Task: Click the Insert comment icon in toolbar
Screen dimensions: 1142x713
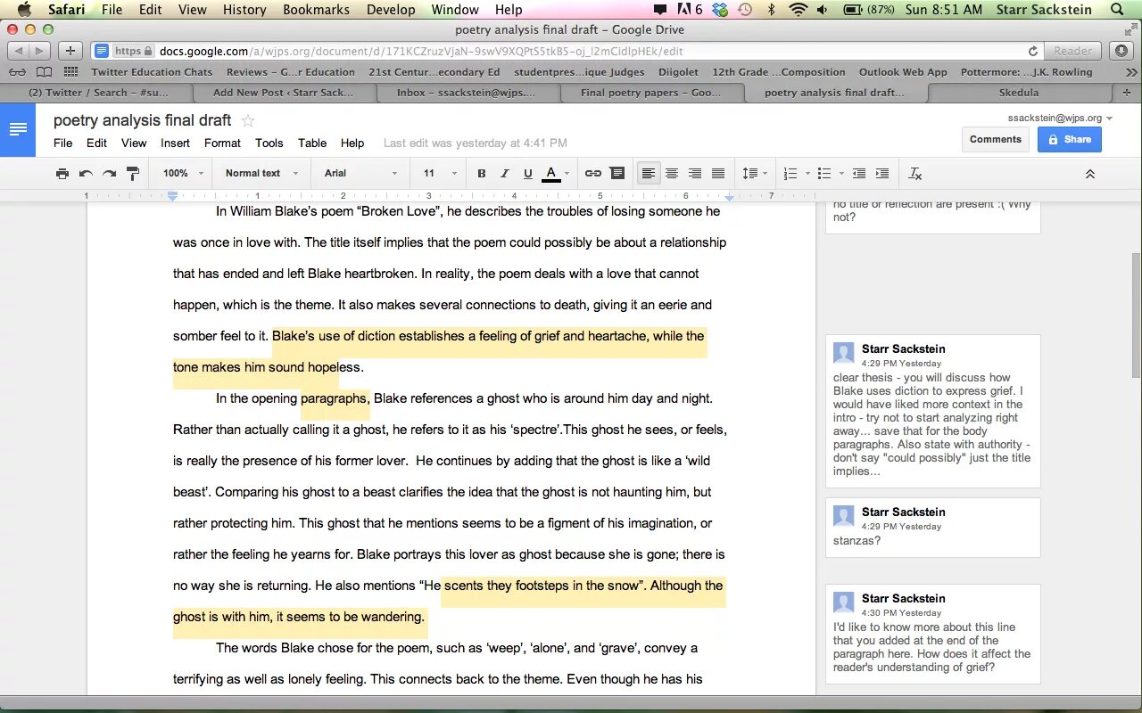Action: click(617, 174)
